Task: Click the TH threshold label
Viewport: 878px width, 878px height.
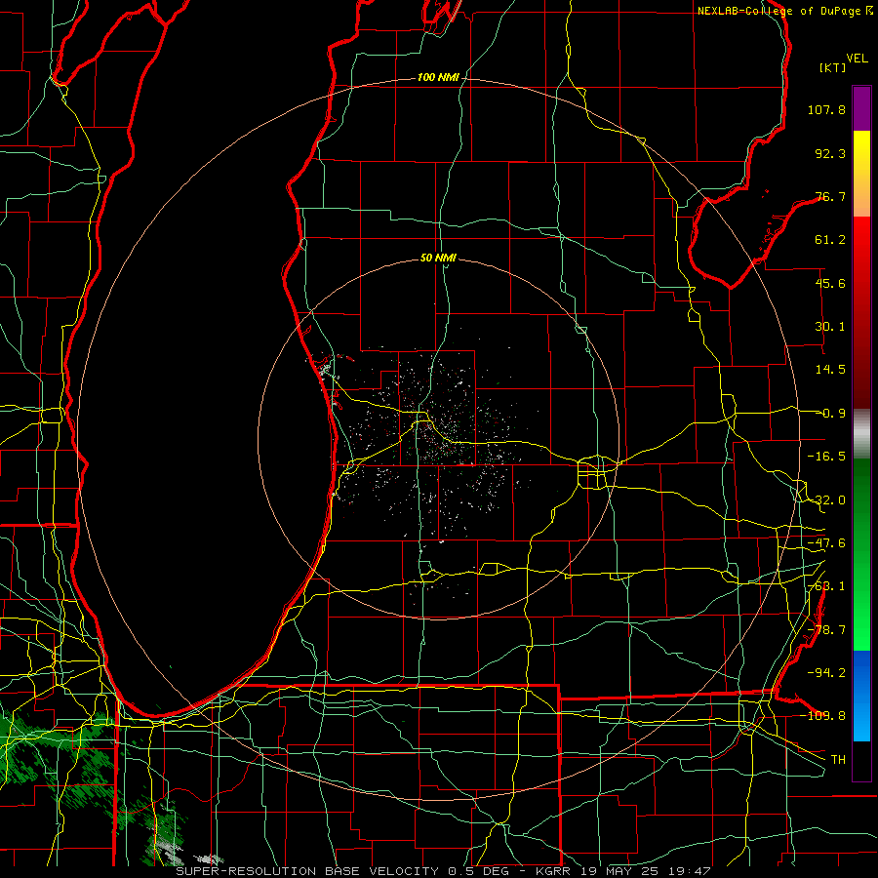Action: 838,760
